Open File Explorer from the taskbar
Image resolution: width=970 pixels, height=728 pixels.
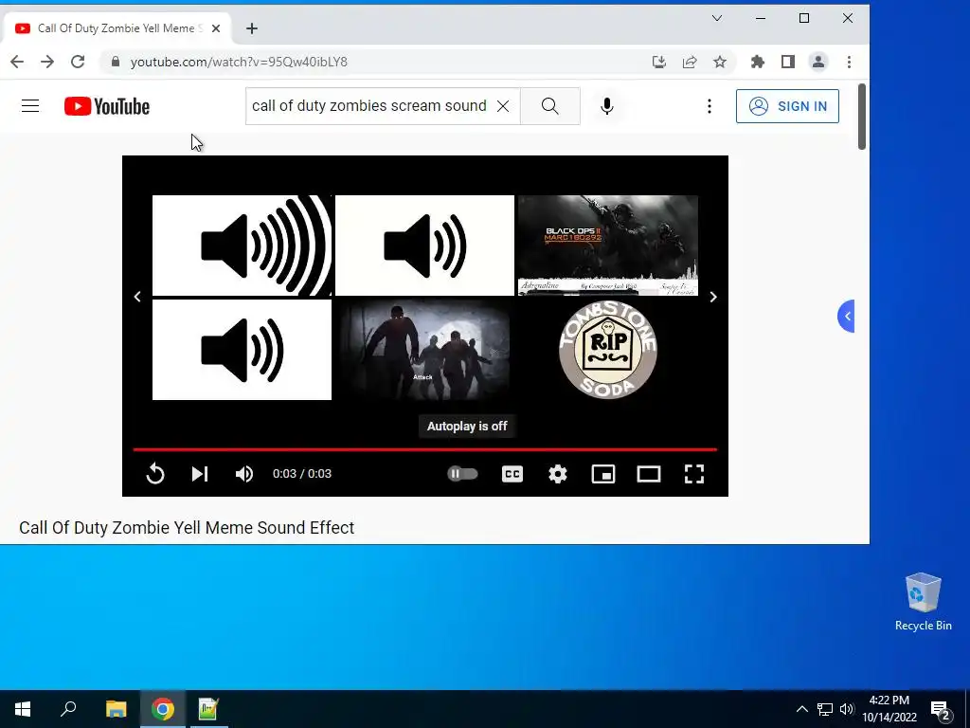point(116,709)
